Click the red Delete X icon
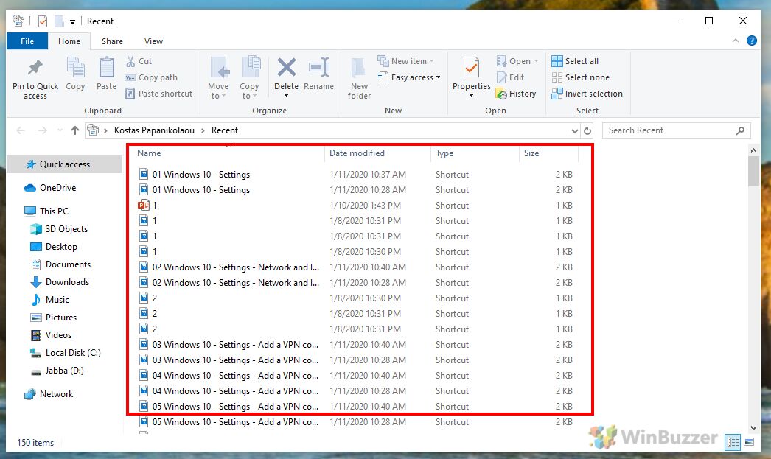The height and width of the screenshot is (459, 771). 286,68
